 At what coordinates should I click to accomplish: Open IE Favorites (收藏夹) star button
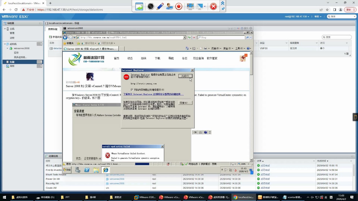(x=68, y=43)
